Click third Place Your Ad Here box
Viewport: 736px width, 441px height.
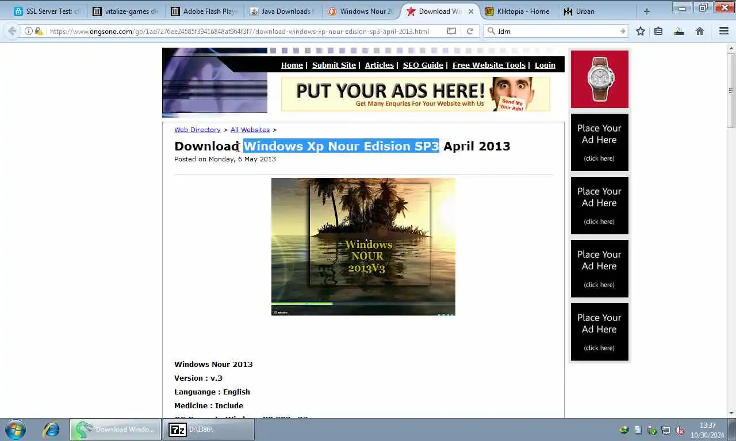pyautogui.click(x=600, y=269)
